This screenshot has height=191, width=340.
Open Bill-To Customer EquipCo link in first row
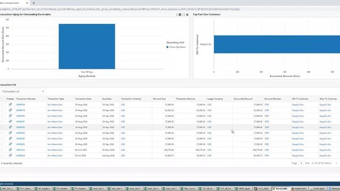coord(298,105)
